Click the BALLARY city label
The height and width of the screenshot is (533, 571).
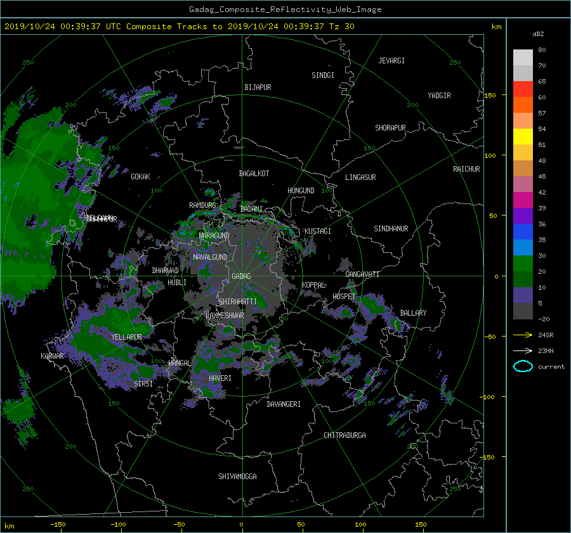413,313
